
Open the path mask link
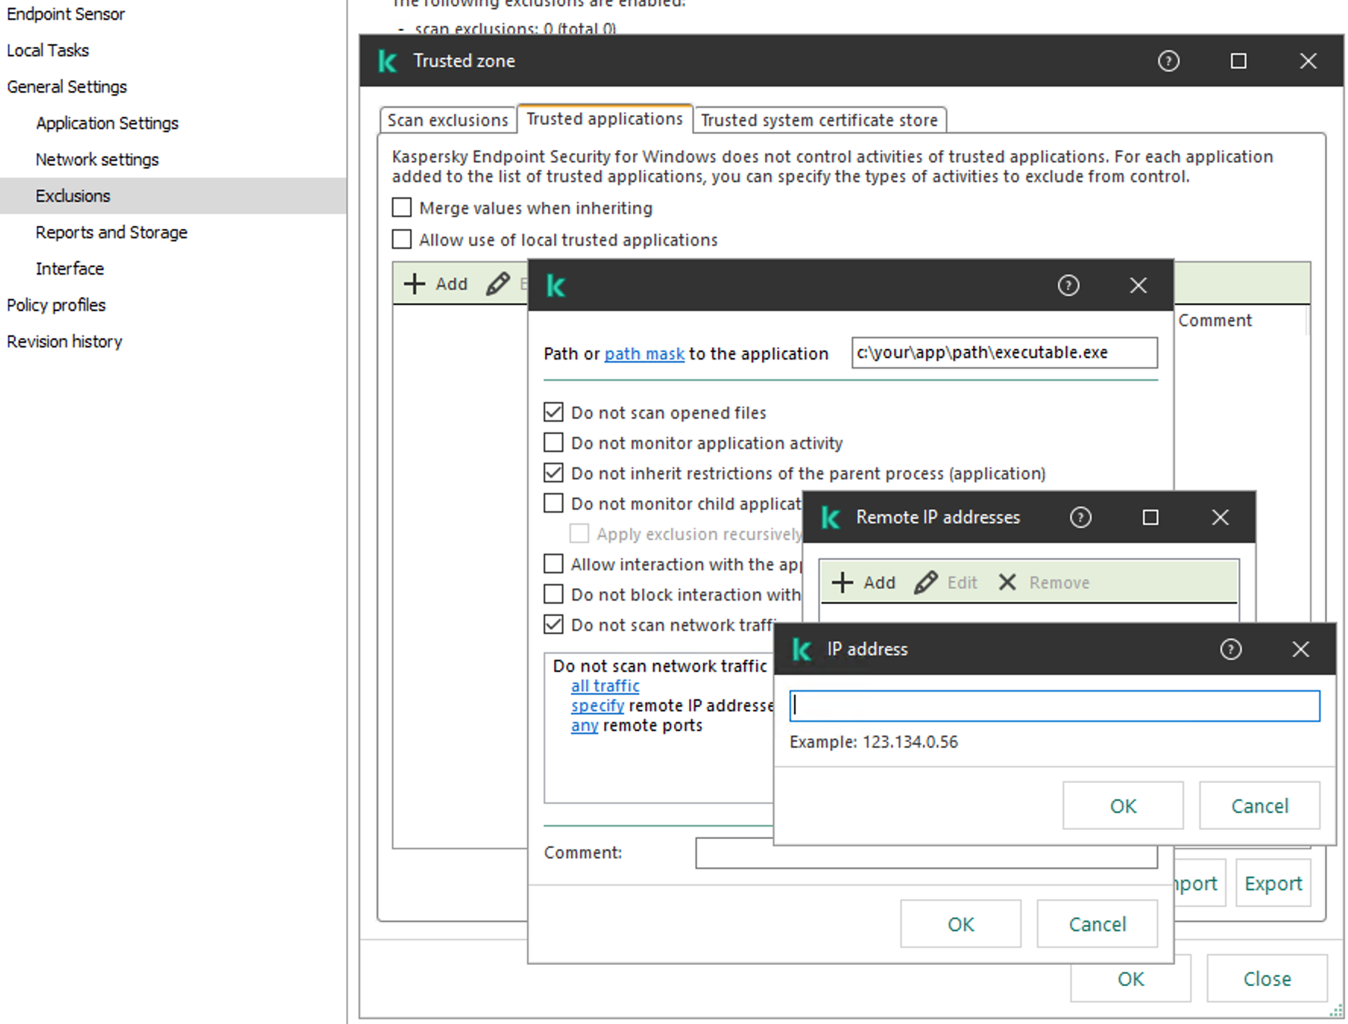tap(644, 354)
